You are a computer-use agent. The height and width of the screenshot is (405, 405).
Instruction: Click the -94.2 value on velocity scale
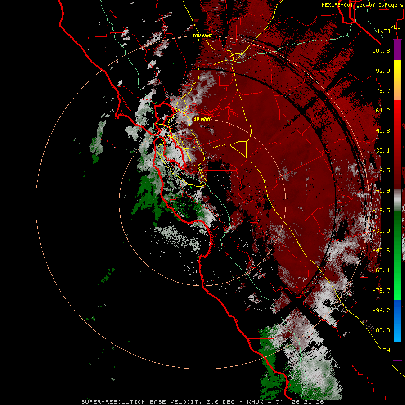[x=381, y=310]
